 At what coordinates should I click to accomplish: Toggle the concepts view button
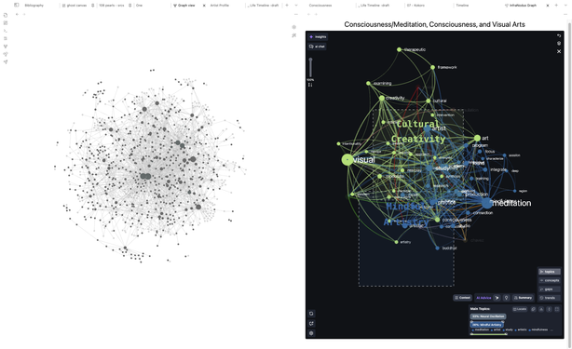[550, 280]
